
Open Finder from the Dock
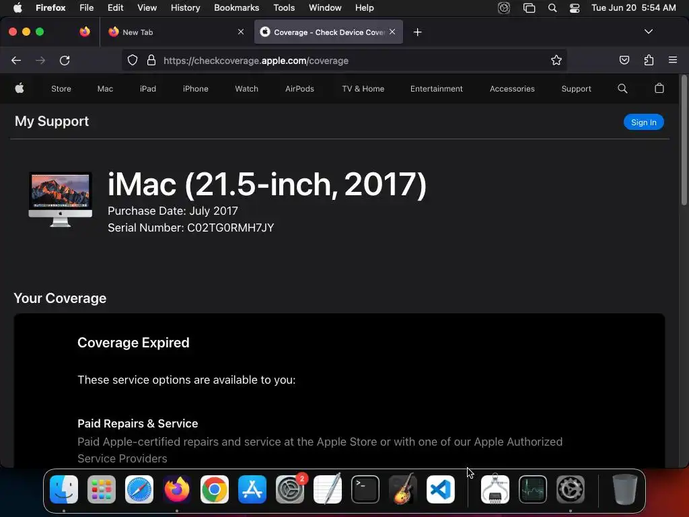[64, 489]
